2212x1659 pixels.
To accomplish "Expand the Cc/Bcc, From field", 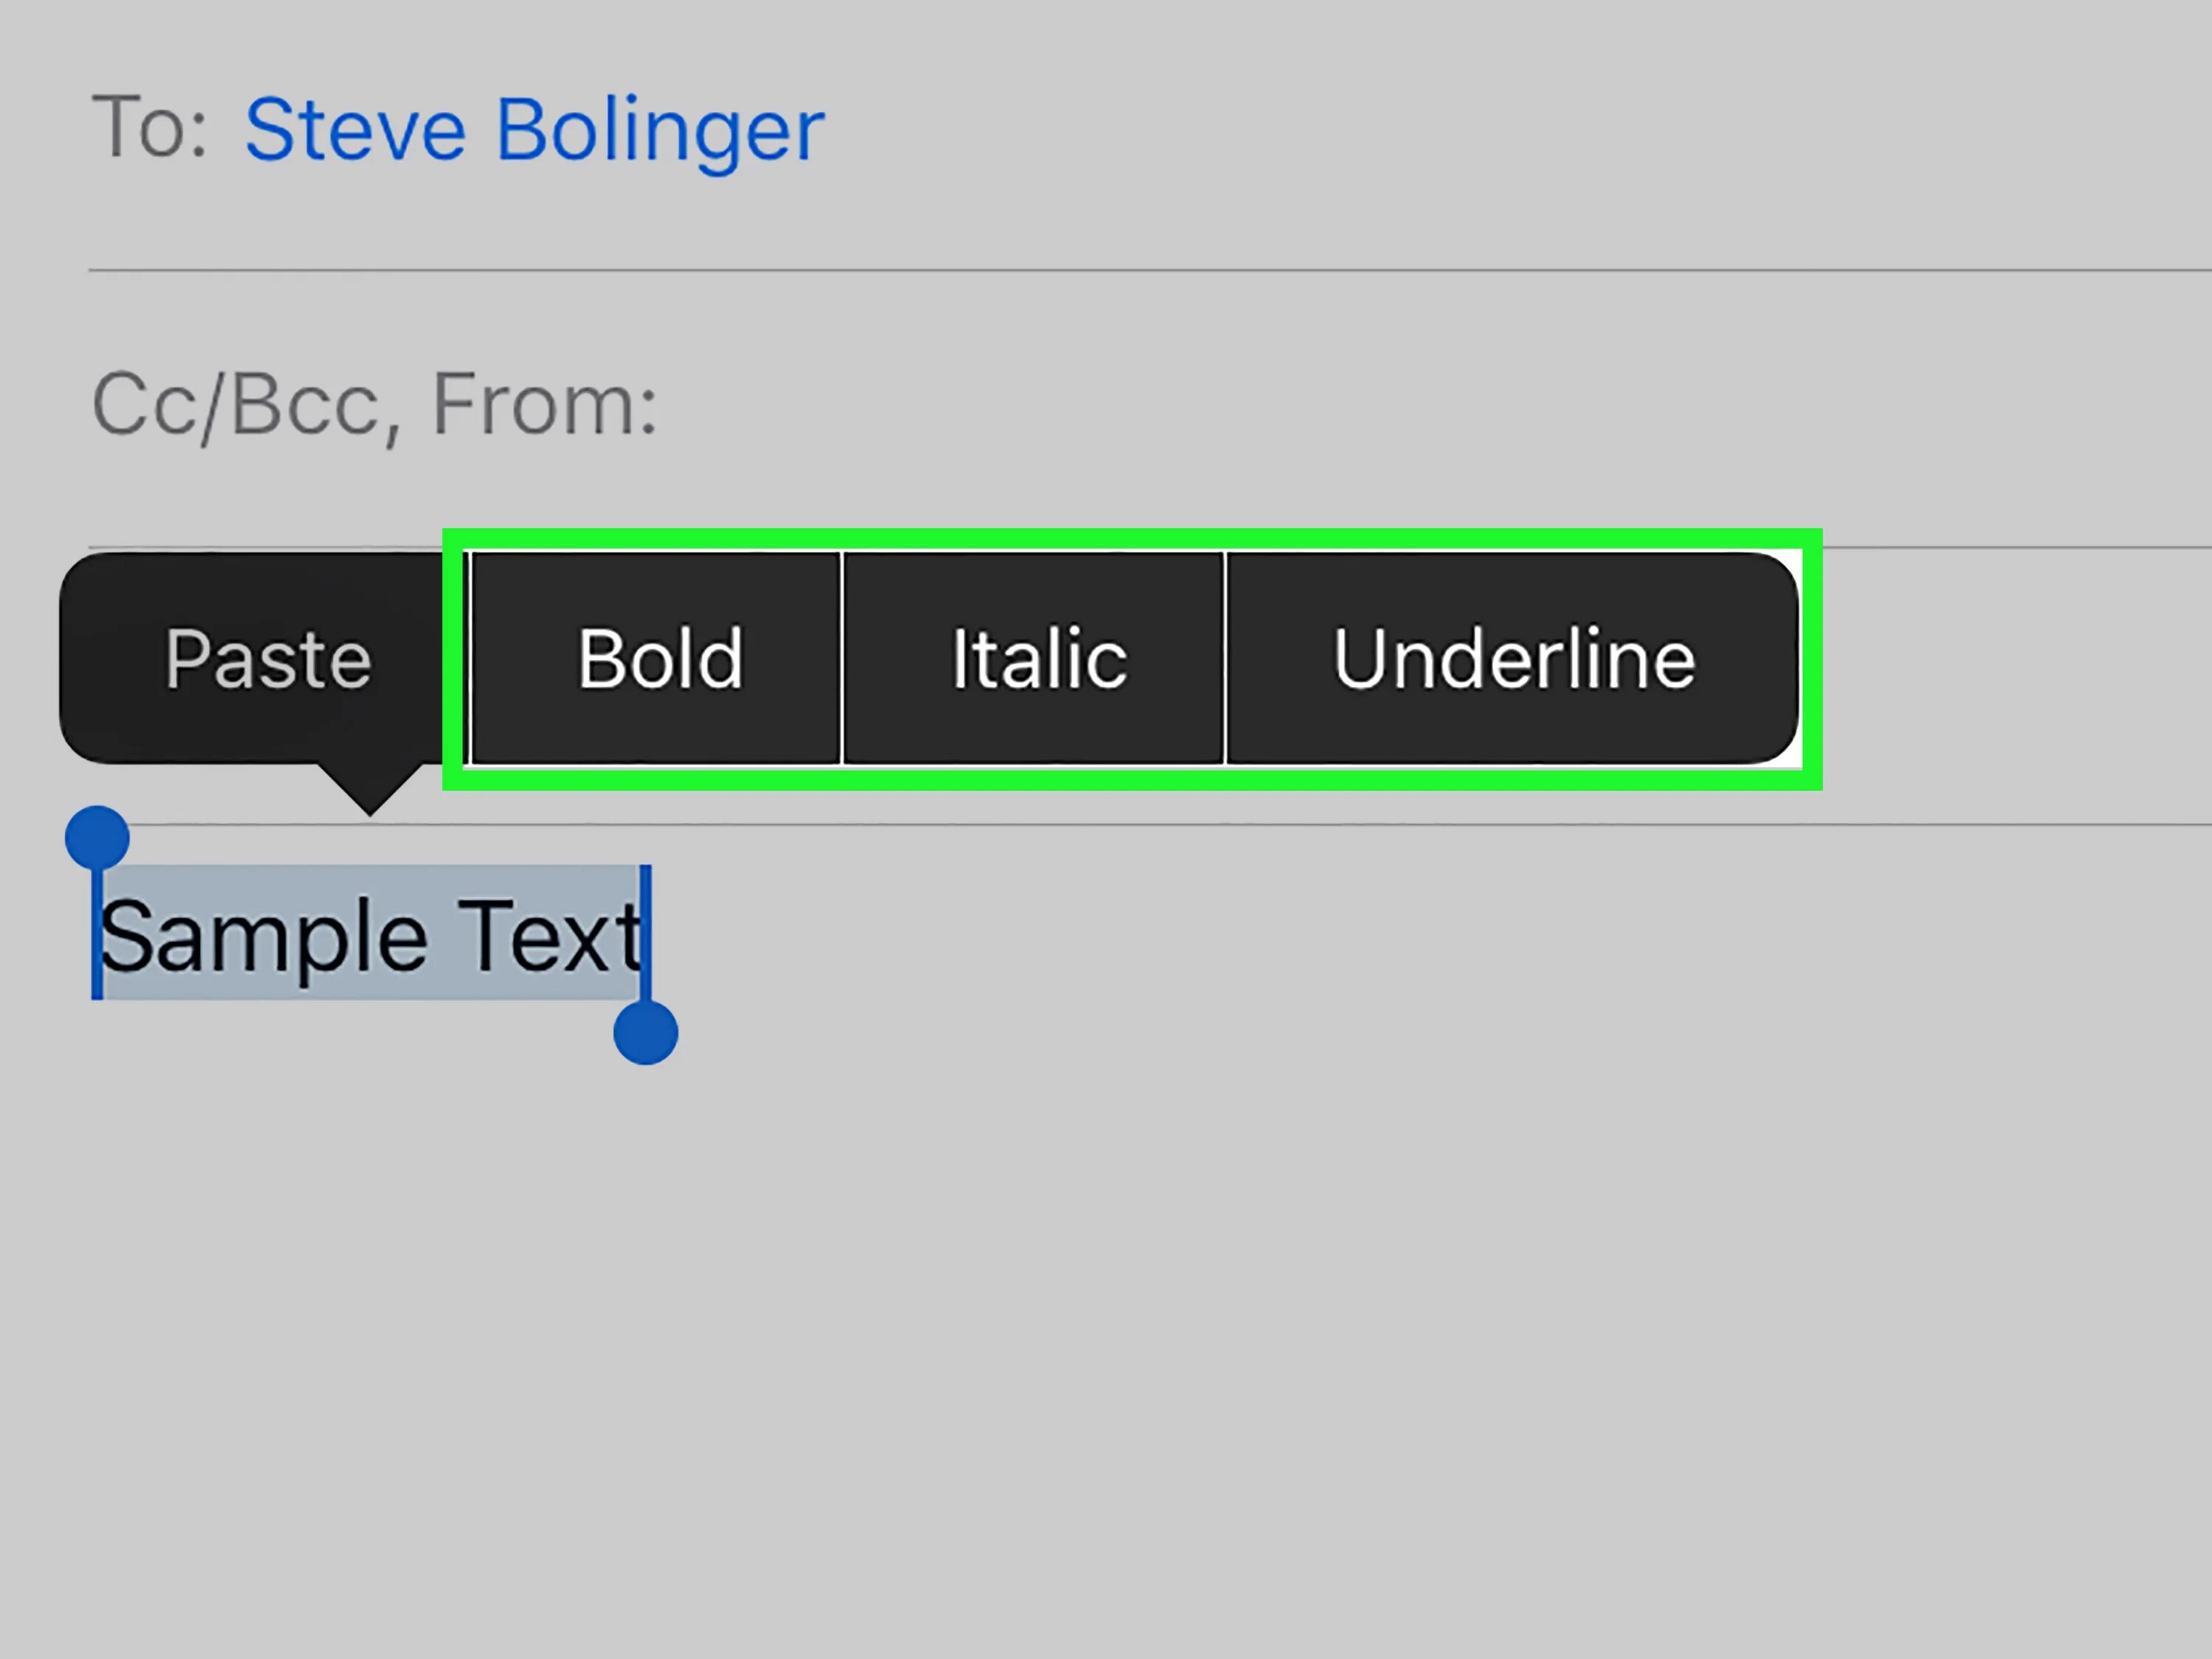I will click(x=374, y=405).
